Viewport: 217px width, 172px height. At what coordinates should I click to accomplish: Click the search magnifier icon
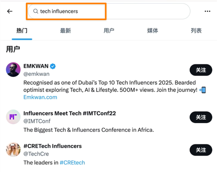click(x=35, y=12)
